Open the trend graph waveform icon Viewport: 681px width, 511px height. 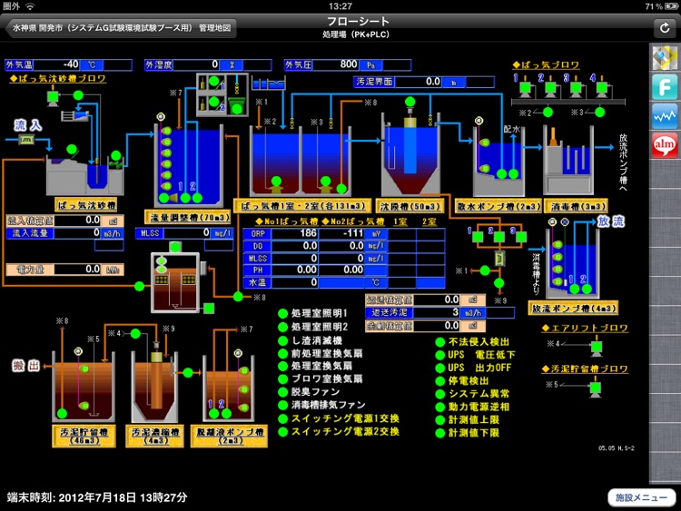665,116
